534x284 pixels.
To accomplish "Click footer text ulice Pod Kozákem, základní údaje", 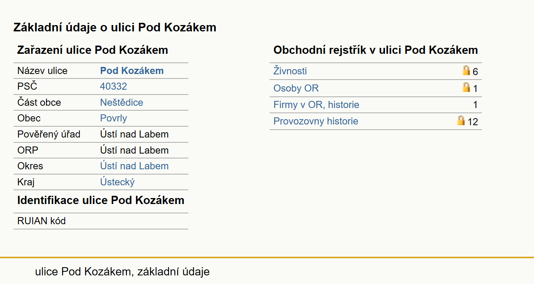I will (122, 272).
